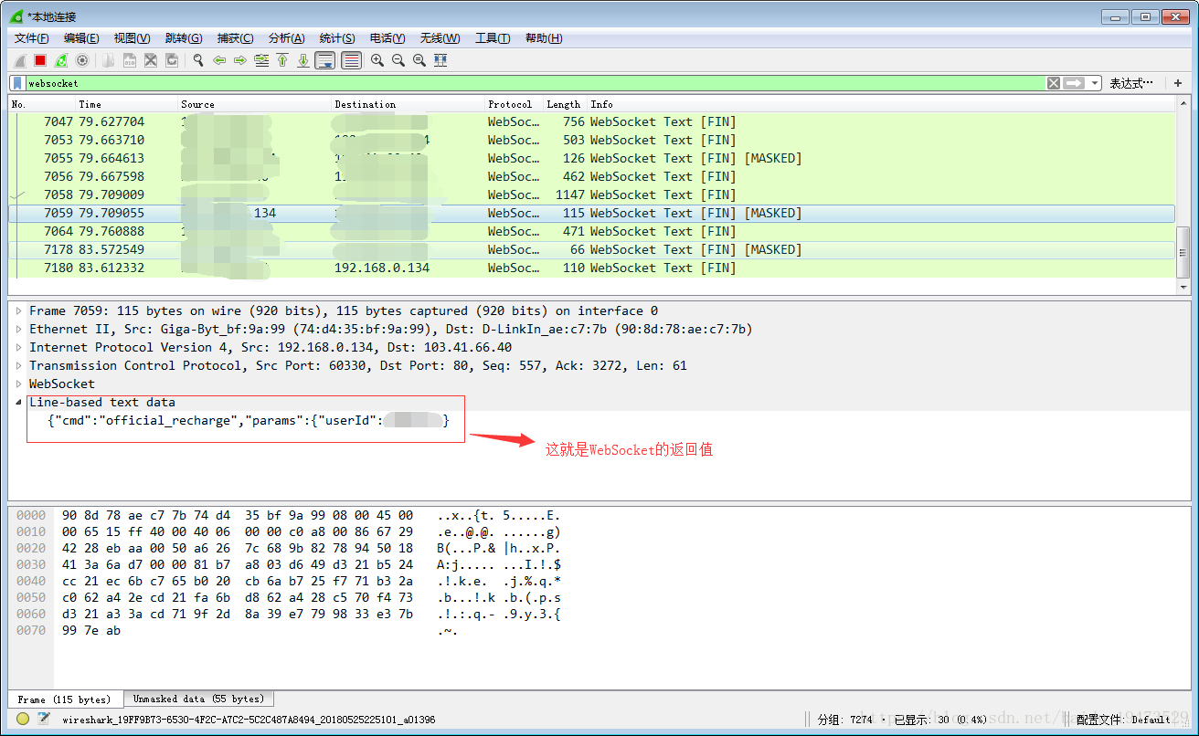This screenshot has width=1199, height=736.
Task: Open the 视图(V) menu
Action: 132,38
